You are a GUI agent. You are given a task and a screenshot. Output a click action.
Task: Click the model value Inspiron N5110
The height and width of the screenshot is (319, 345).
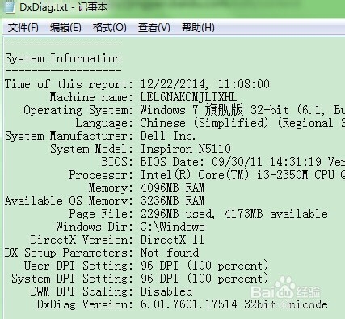tap(186, 149)
